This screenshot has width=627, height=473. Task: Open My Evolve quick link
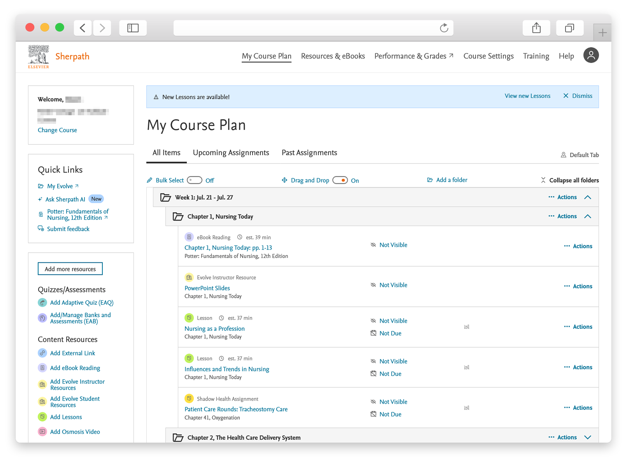(x=58, y=186)
